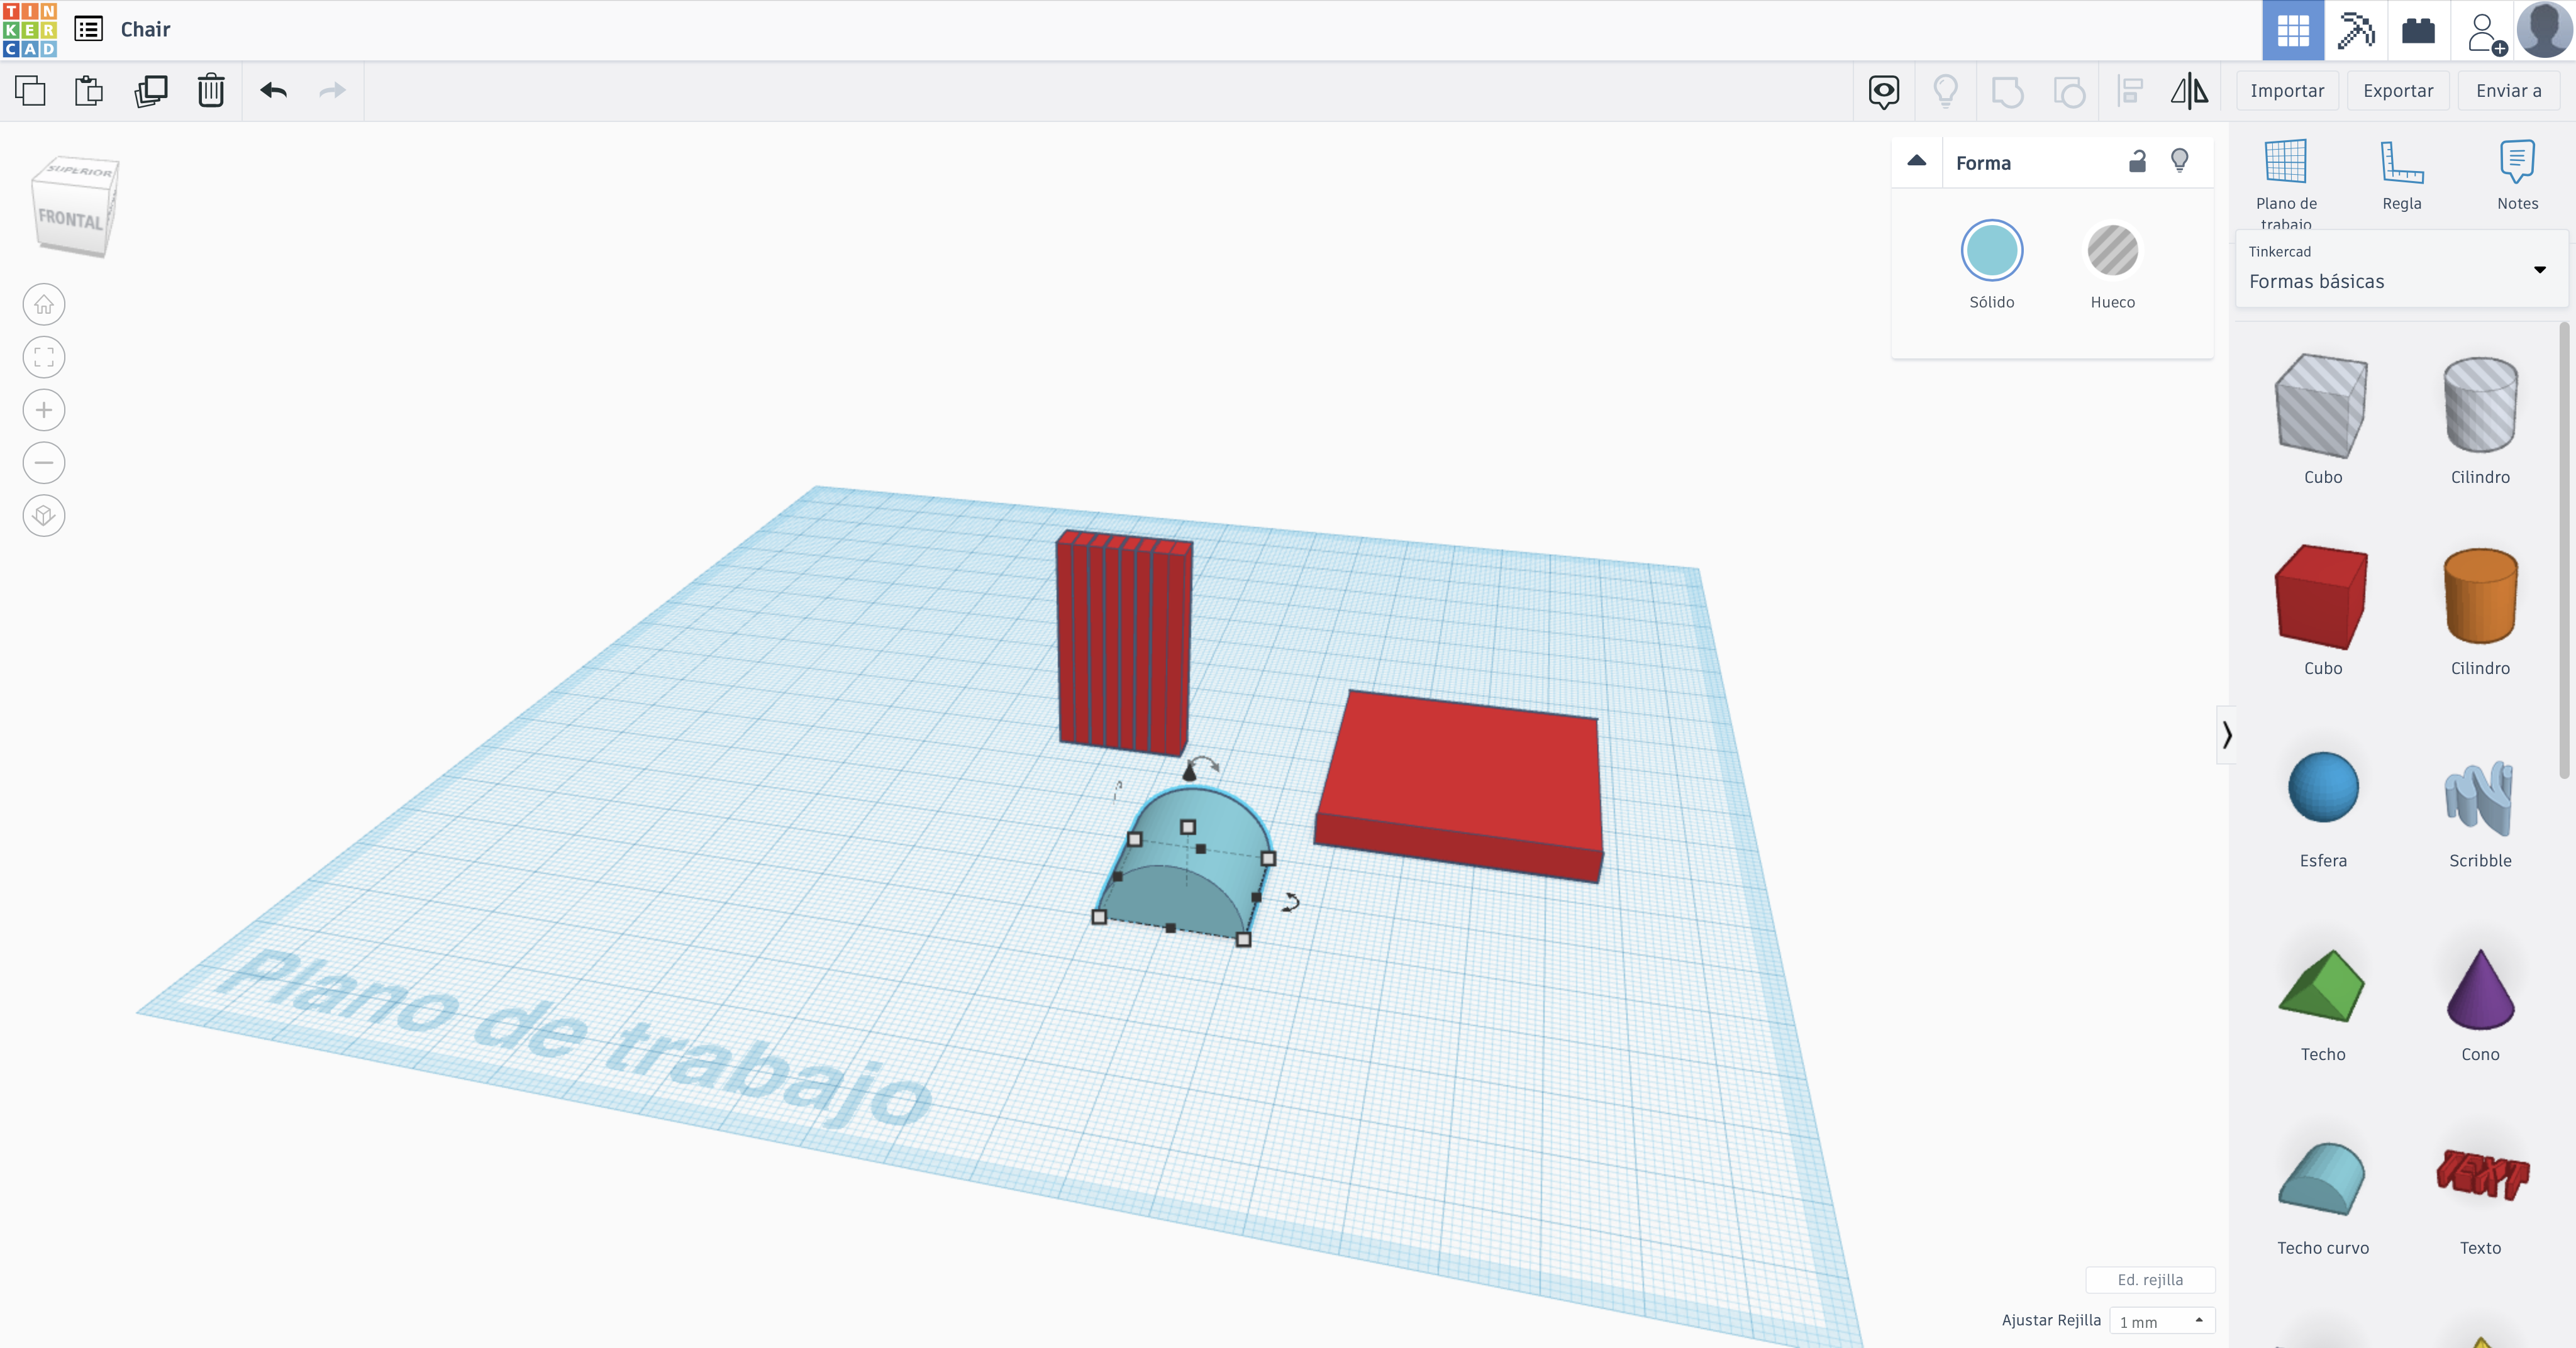Select the Esfera shape from panel

coord(2322,787)
